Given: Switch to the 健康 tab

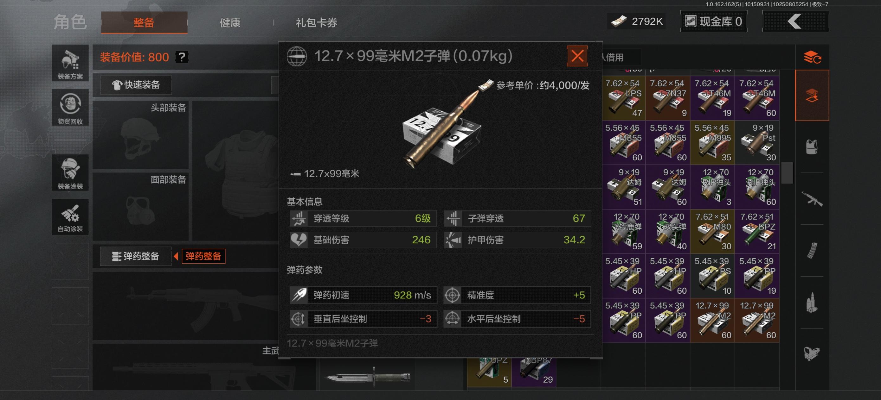Looking at the screenshot, I should (230, 22).
